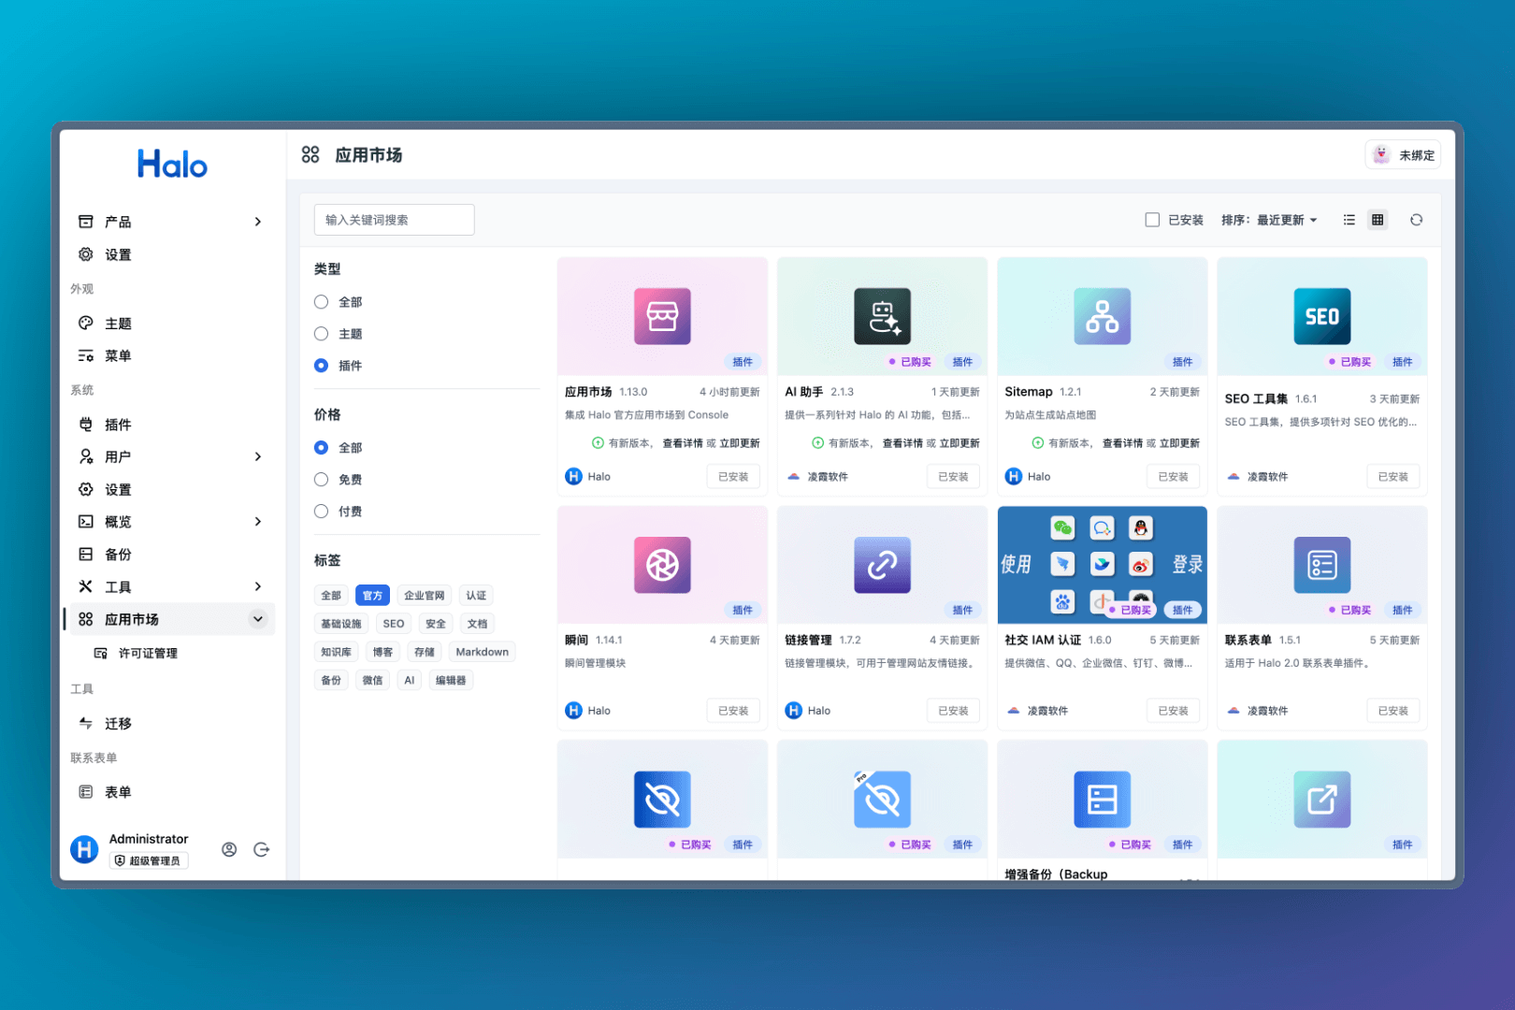Go to 许可证管理 in the sidebar

148,653
